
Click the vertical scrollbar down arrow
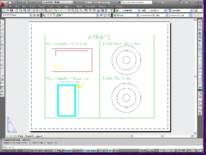(x=195, y=133)
